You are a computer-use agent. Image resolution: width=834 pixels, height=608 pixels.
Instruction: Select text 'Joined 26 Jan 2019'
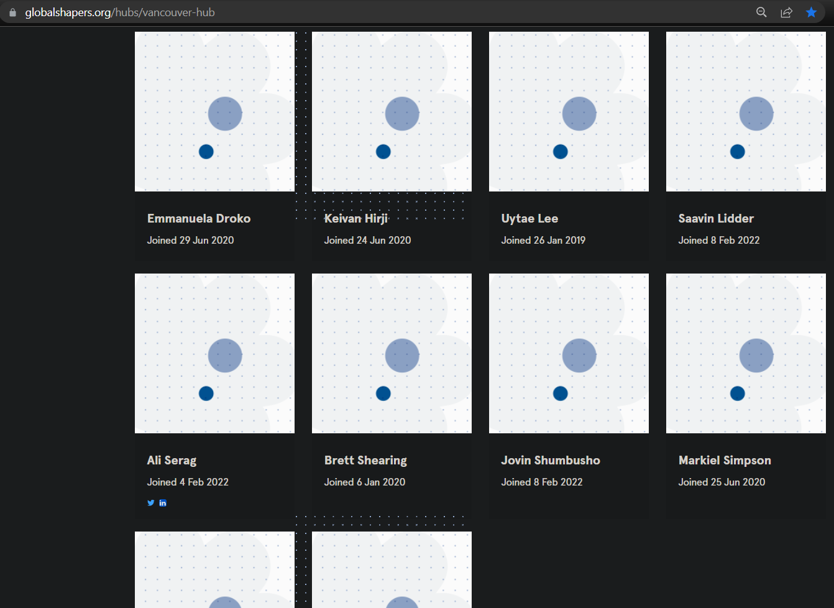click(543, 240)
